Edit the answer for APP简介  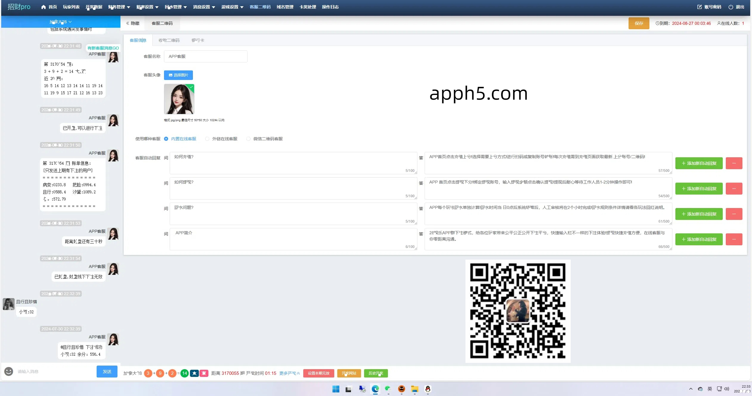[x=548, y=239]
